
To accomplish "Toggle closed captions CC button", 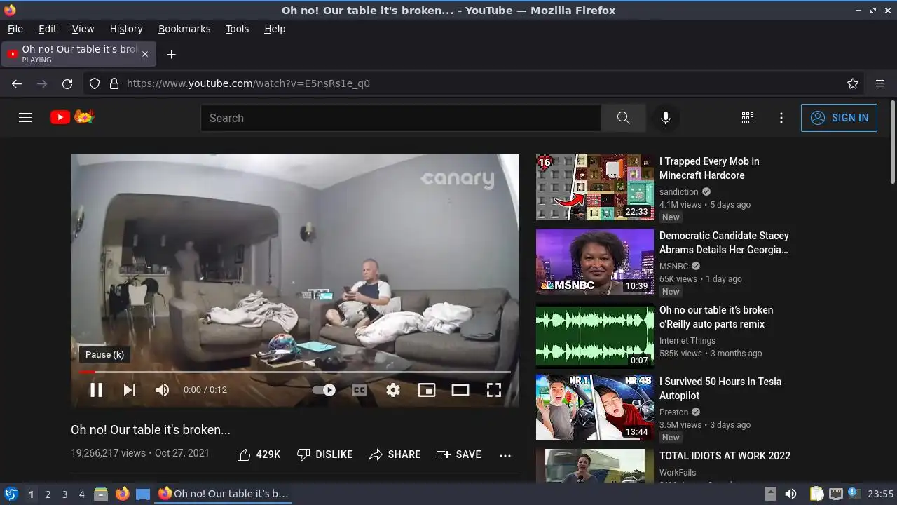I will click(360, 390).
